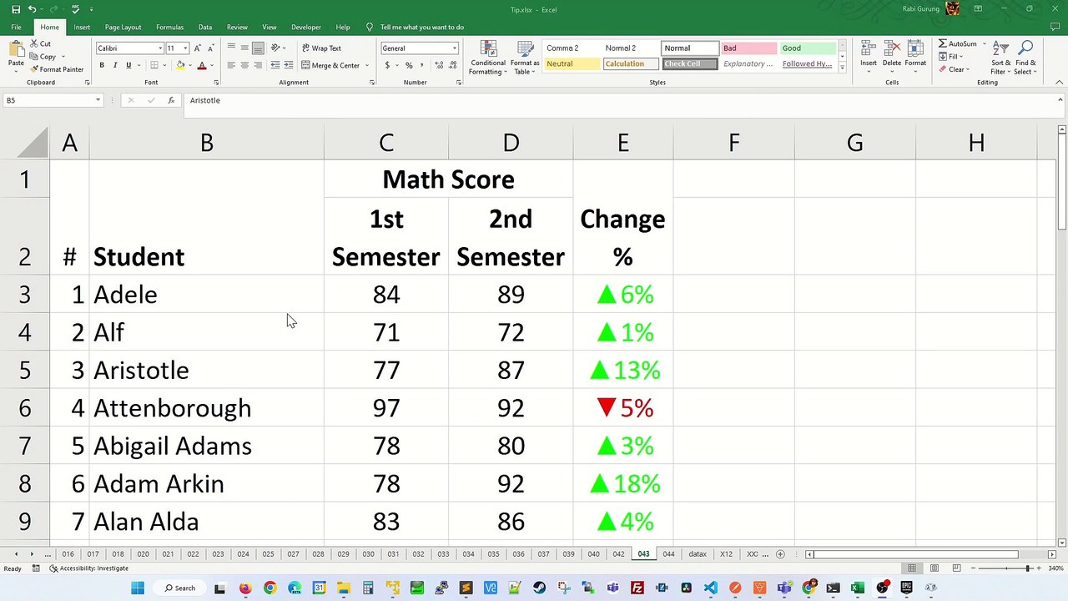The image size is (1068, 601).
Task: Collapse the ribbon with chevron
Action: [x=1060, y=83]
